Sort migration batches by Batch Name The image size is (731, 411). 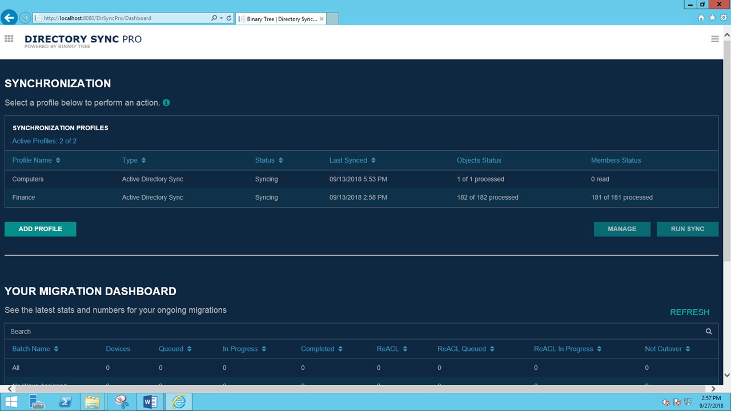[x=56, y=349]
